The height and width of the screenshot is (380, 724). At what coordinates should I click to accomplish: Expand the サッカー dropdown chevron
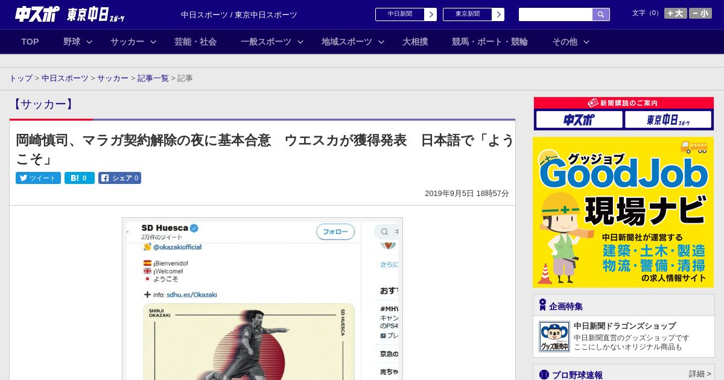tap(153, 42)
